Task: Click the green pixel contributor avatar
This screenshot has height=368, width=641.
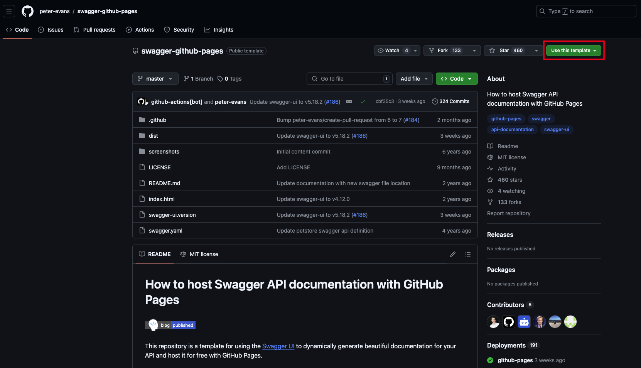Action: coord(570,322)
